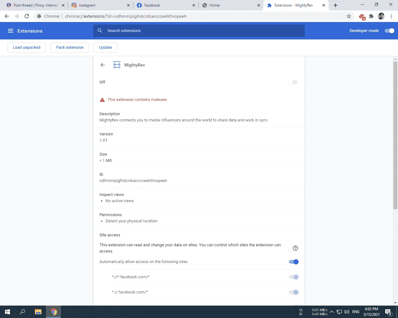Click "Detect your physical location" permission
Screen dimensions: 398x318
pyautogui.click(x=132, y=221)
